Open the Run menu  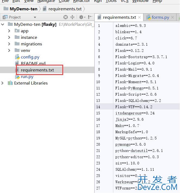tap(98, 1)
